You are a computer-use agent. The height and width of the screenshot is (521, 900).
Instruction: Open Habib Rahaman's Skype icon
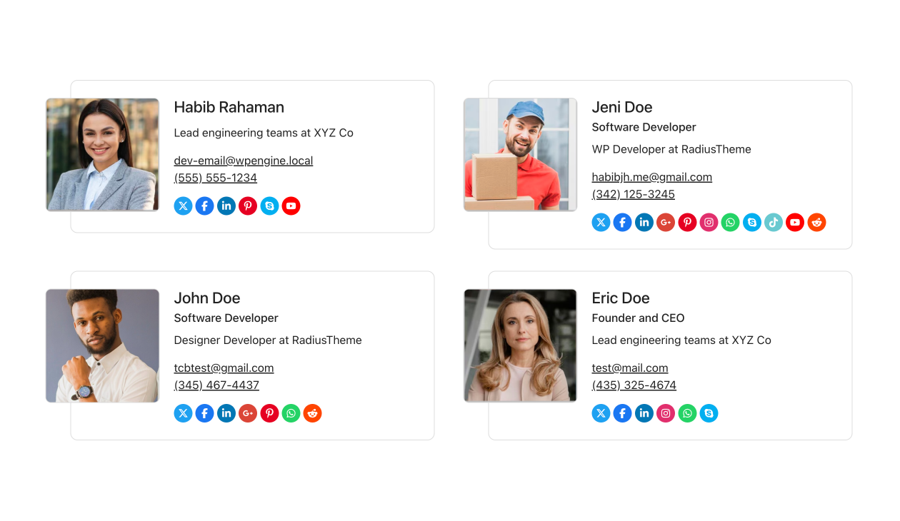(269, 206)
